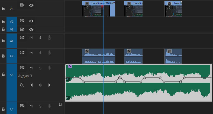The width and height of the screenshot is (213, 114).
Task: Select first volume keyframe on A3 clip
Action: click(80, 78)
